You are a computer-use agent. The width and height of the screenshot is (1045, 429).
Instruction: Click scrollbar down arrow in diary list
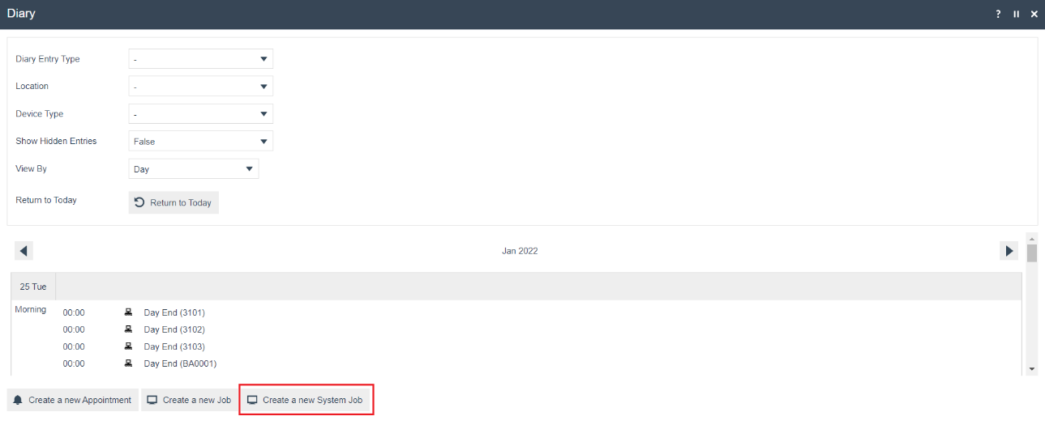point(1031,369)
